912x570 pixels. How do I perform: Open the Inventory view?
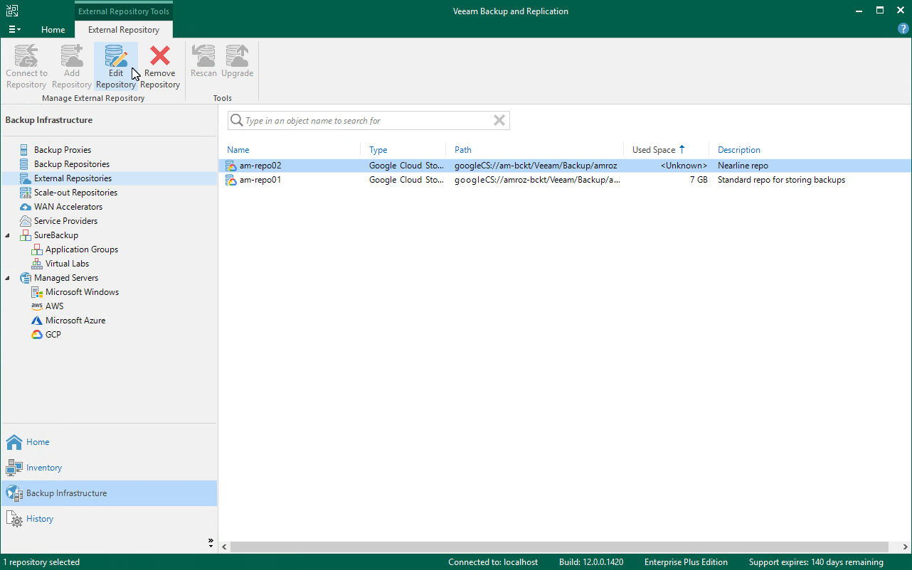coord(109,468)
